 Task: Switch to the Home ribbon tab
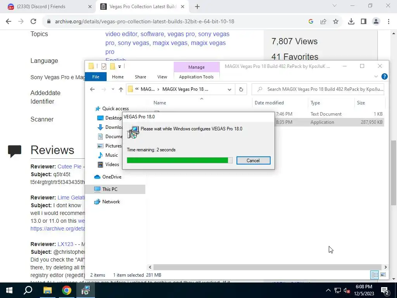click(118, 77)
